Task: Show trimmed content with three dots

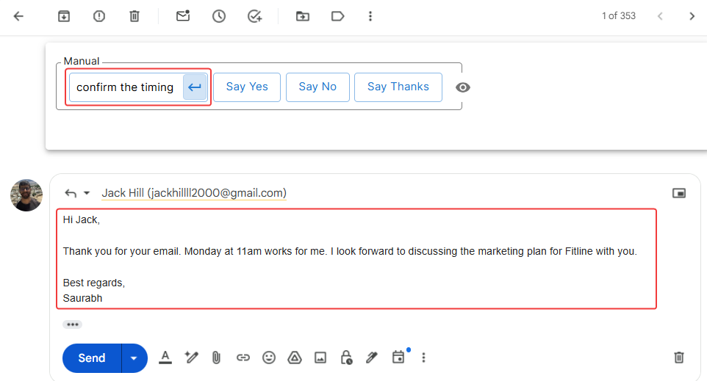Action: click(x=72, y=324)
